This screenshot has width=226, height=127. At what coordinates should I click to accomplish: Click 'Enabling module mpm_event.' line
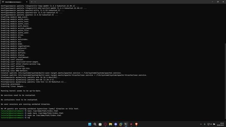click(x=14, y=17)
